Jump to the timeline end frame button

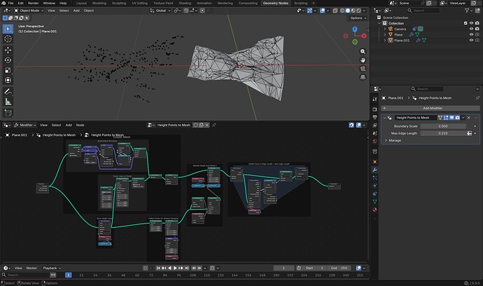[x=186, y=268]
